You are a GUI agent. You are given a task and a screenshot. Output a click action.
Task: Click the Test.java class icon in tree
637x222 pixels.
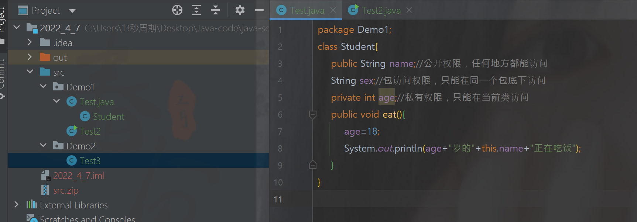point(72,101)
